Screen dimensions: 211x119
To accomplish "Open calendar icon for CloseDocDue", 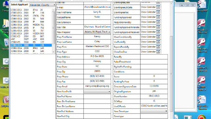I will click(158, 52).
